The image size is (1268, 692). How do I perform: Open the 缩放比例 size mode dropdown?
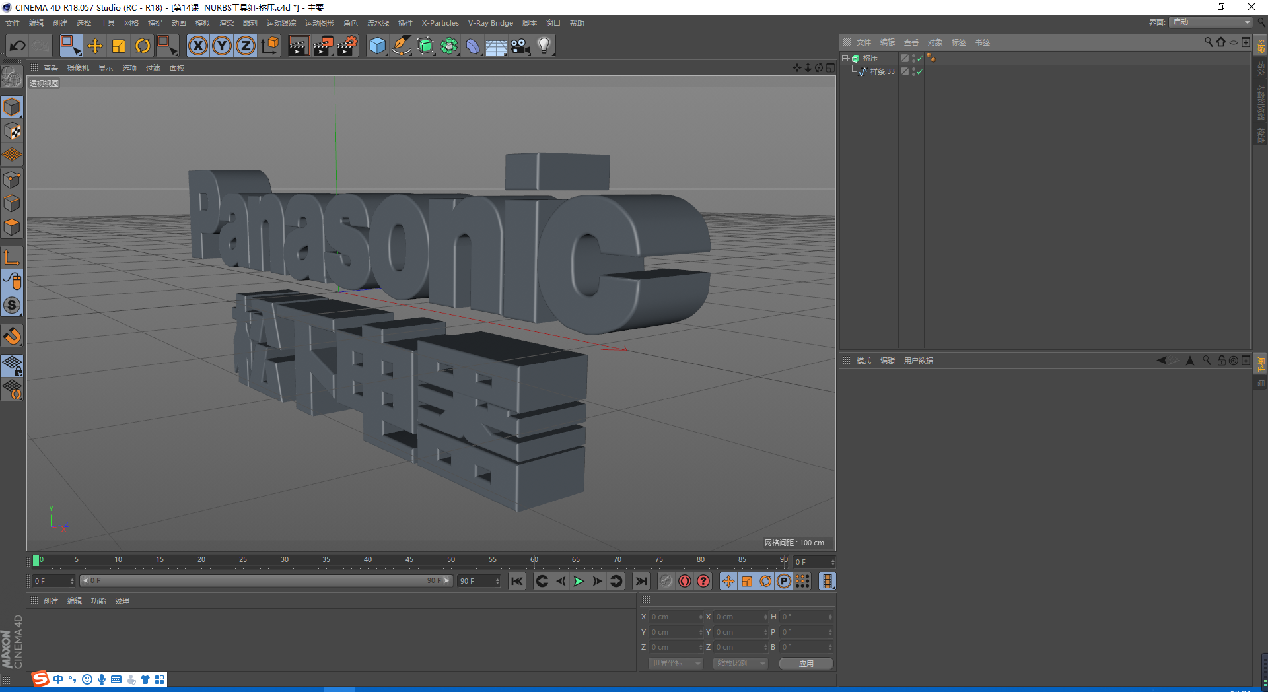740,663
